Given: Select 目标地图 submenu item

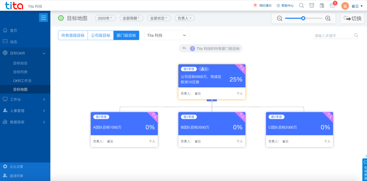Looking at the screenshot, I should (x=25, y=89).
